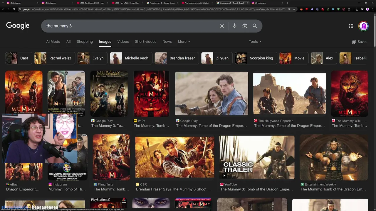Open the Instagram Mummy: Tomb result link

(67, 189)
